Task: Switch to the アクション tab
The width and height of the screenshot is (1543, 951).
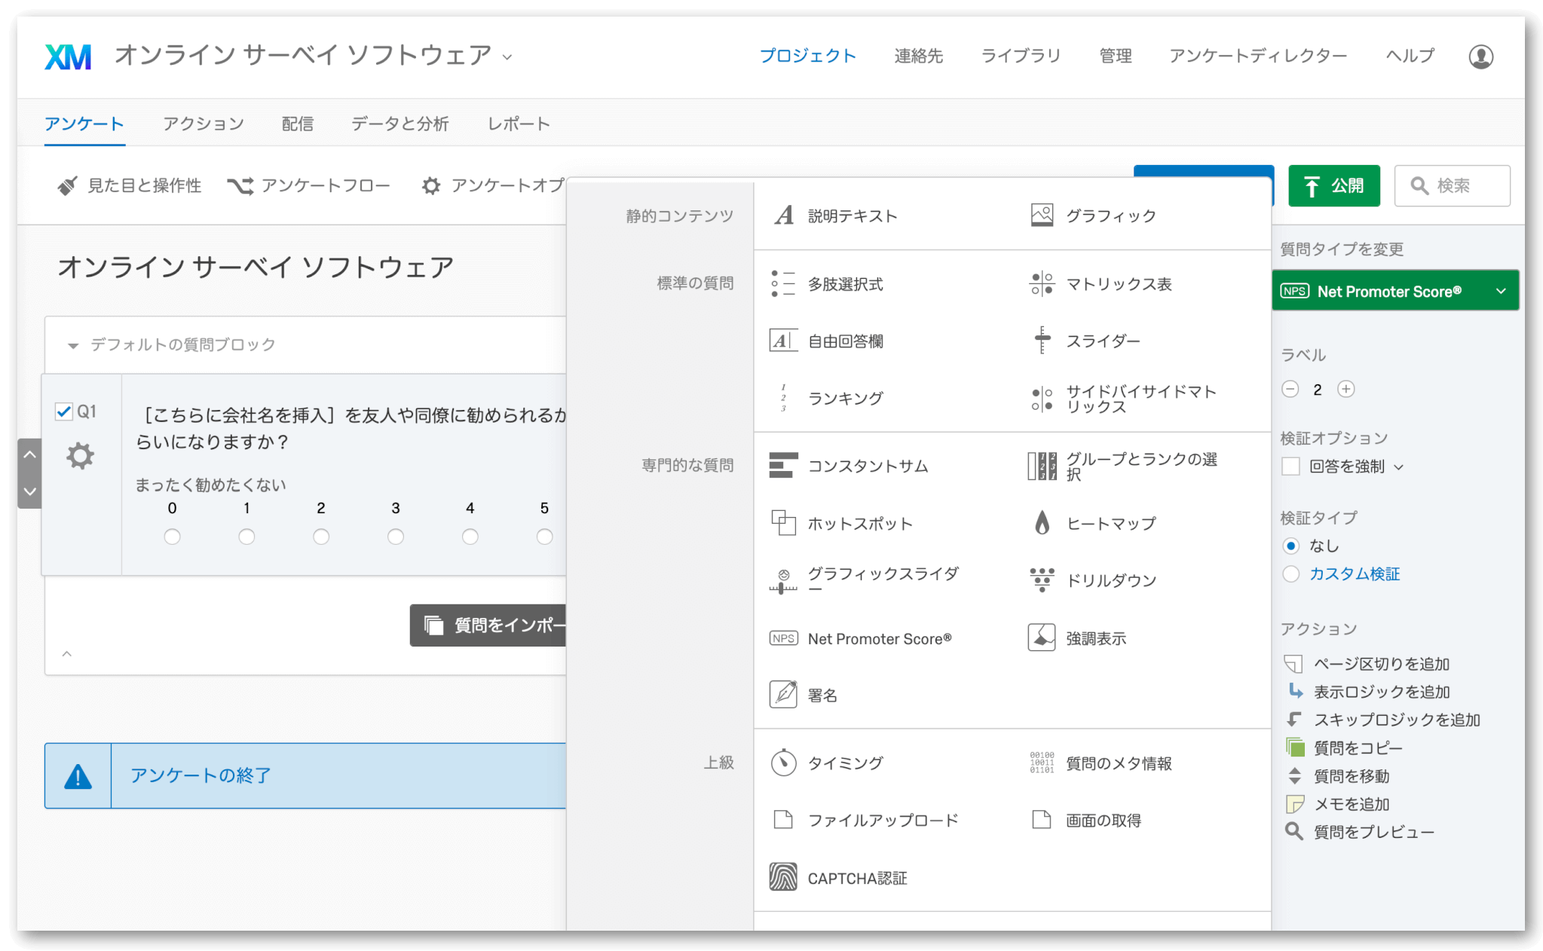Action: (204, 124)
